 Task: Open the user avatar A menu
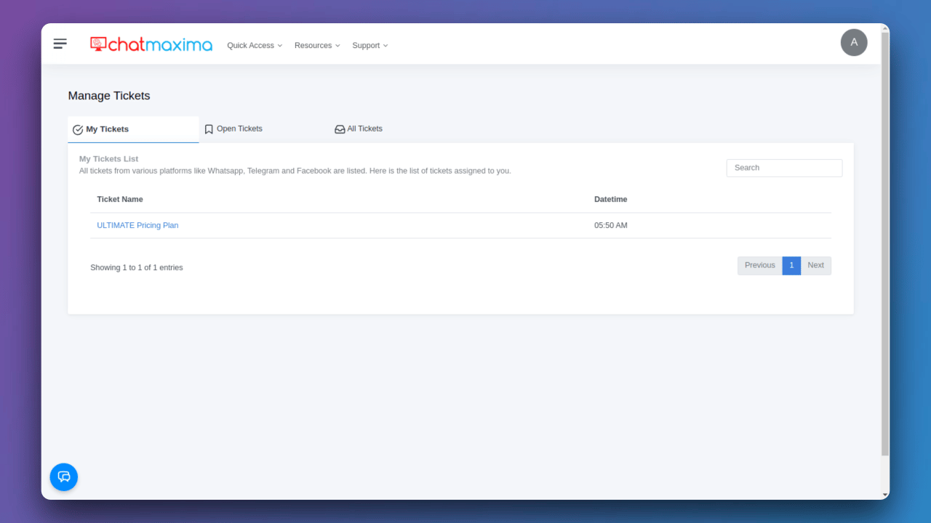click(854, 42)
